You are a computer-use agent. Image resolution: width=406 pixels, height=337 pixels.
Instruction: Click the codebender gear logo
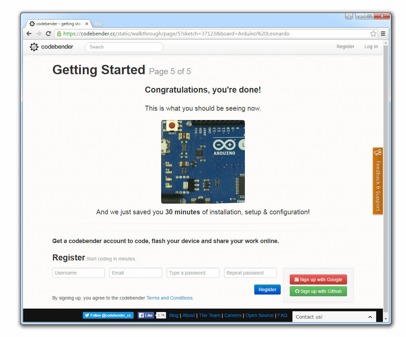(x=34, y=47)
